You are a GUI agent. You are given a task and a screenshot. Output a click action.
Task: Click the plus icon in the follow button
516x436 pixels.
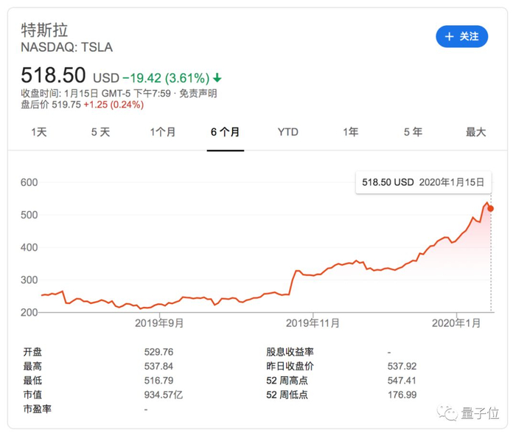(449, 36)
